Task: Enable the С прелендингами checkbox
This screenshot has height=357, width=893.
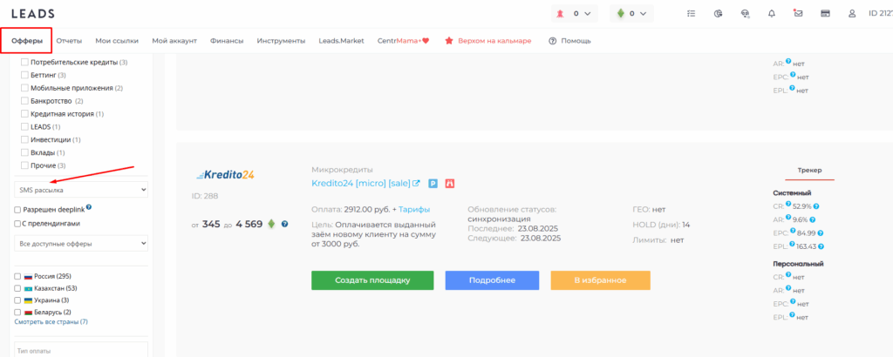Action: coord(17,224)
